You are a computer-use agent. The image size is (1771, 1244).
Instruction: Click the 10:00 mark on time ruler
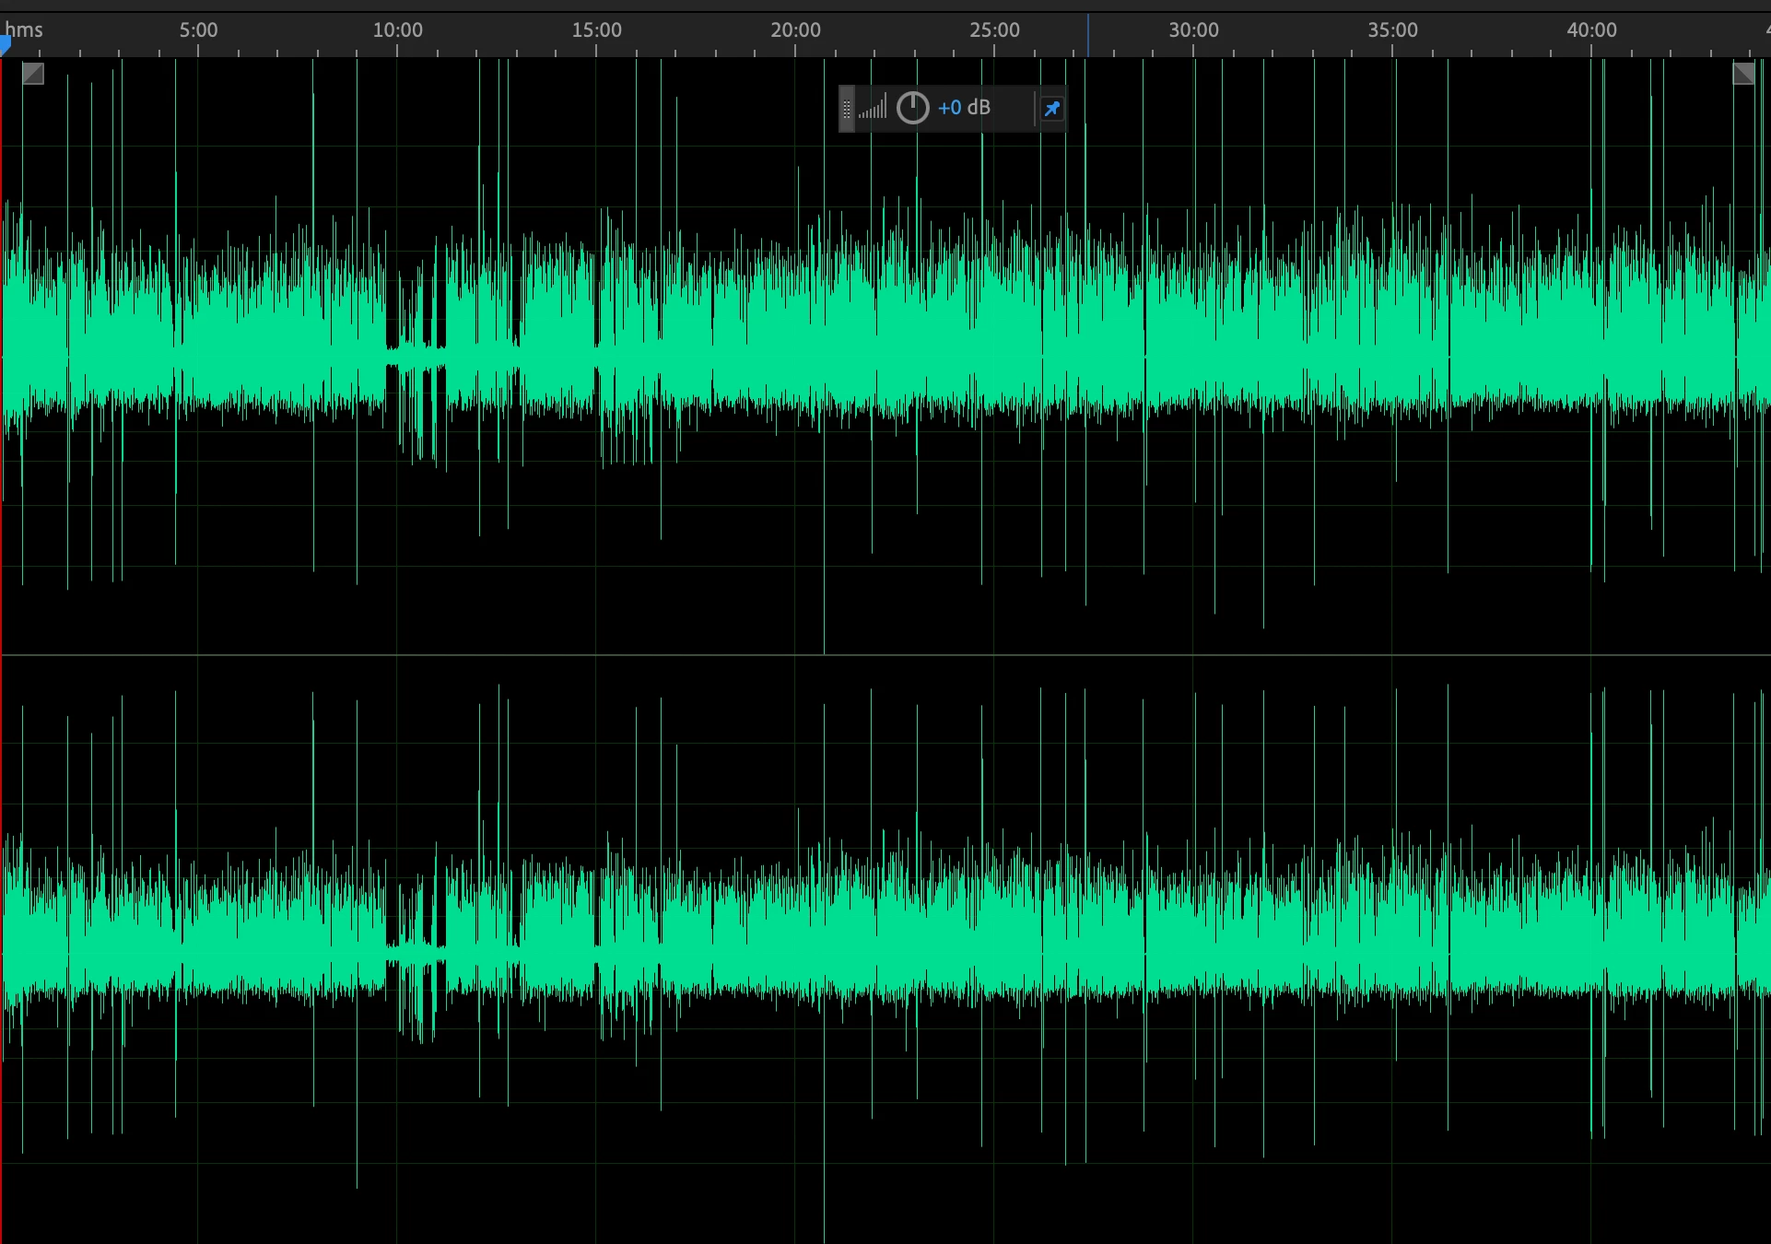pyautogui.click(x=397, y=30)
